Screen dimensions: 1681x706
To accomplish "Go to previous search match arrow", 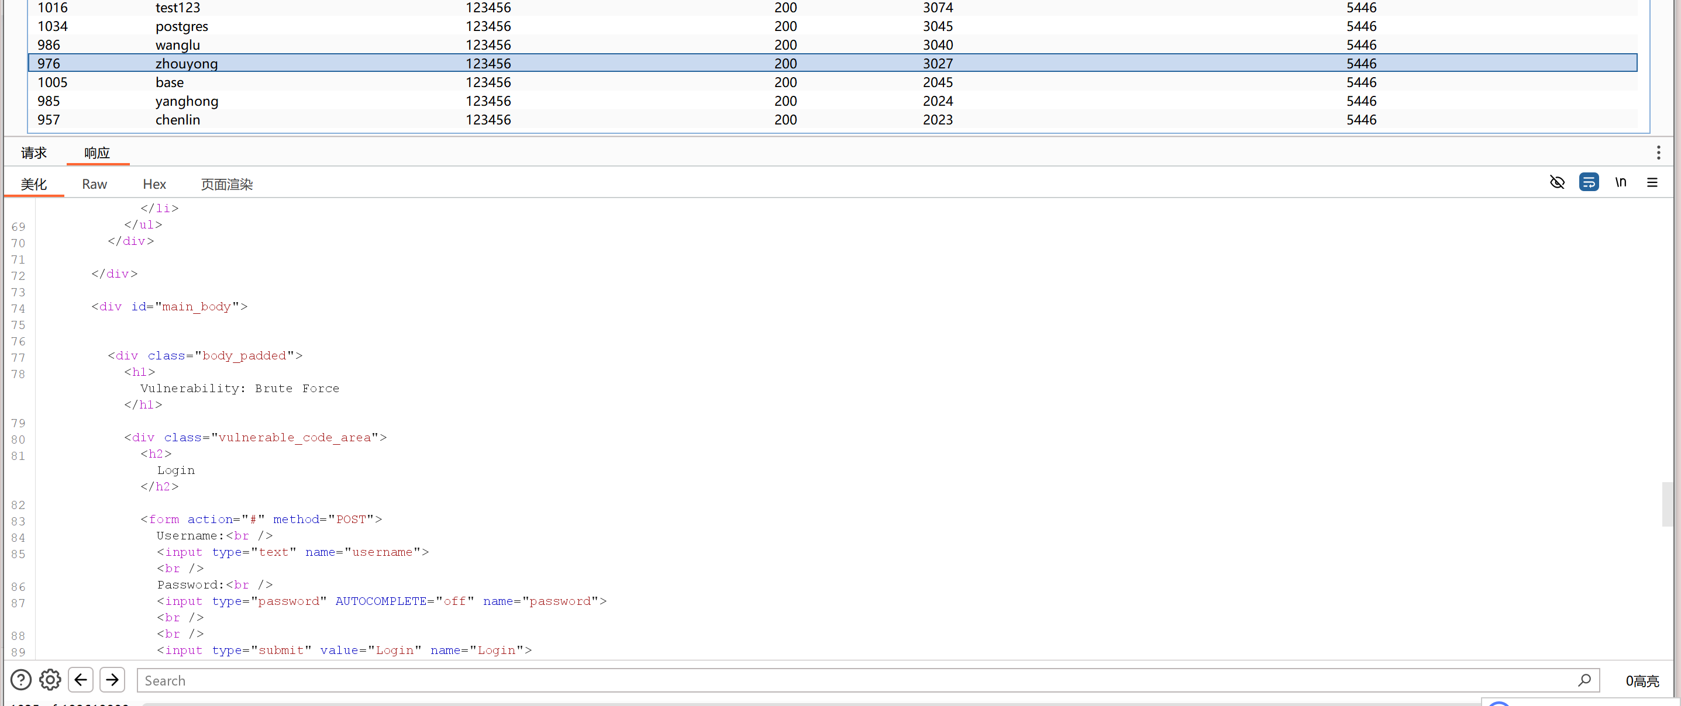I will 81,680.
